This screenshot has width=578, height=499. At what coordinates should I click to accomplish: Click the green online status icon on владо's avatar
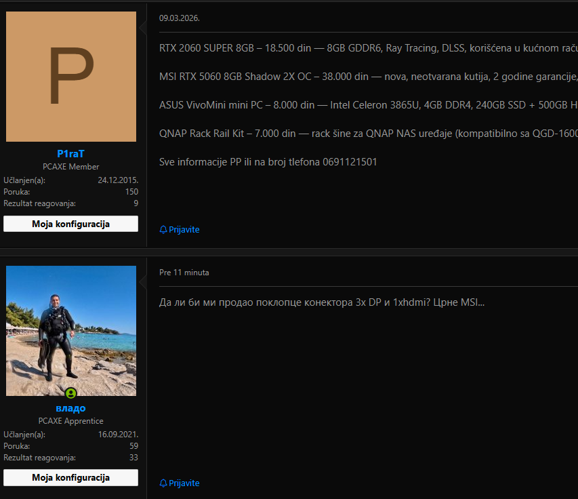pos(70,393)
